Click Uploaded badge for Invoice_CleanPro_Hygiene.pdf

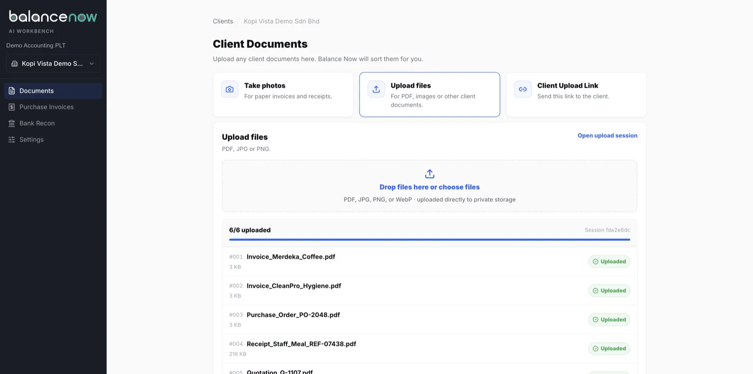(x=609, y=291)
